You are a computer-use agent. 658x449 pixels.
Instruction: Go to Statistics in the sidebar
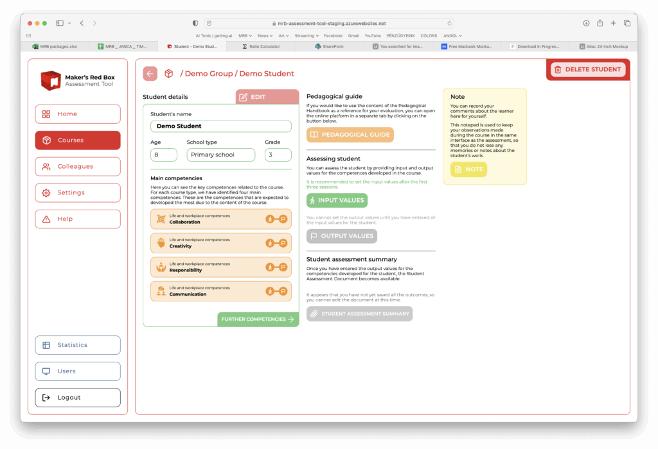pyautogui.click(x=78, y=345)
